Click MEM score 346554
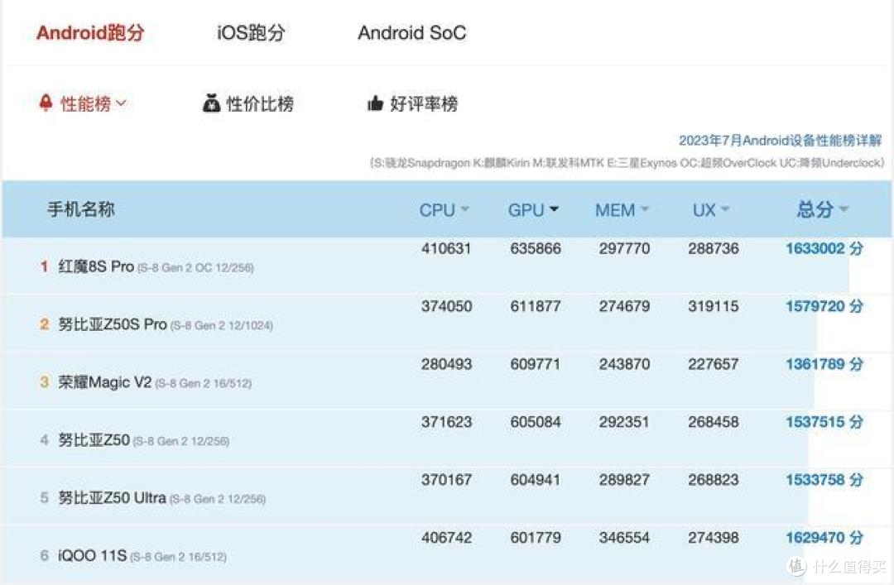The image size is (894, 585). [624, 538]
